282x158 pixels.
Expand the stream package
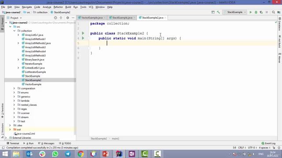click(14, 117)
